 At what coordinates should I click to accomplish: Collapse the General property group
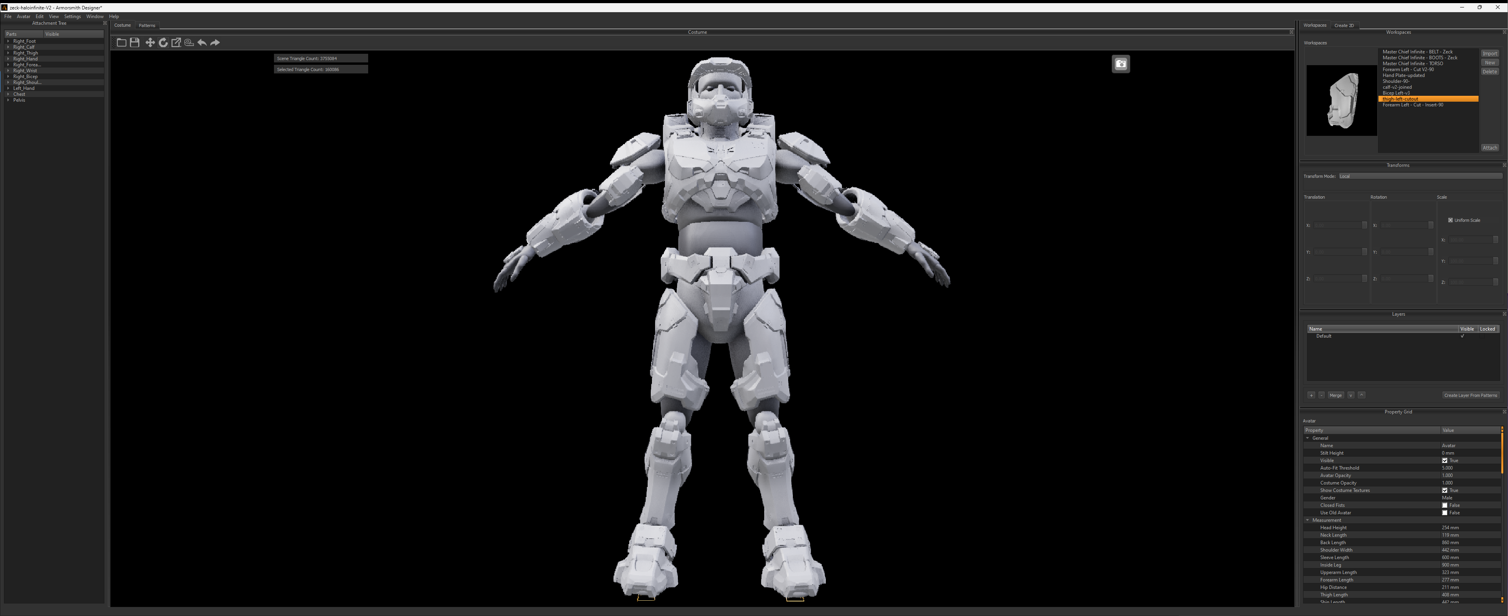[x=1307, y=438]
